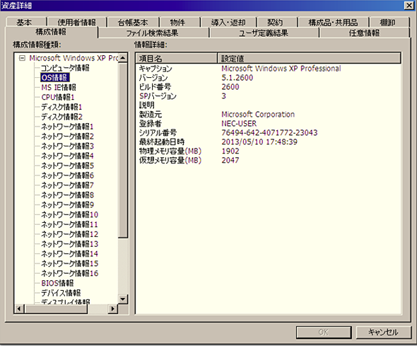Click the tree vertical scrollbar thumb
This screenshot has width=417, height=346.
coord(122,150)
